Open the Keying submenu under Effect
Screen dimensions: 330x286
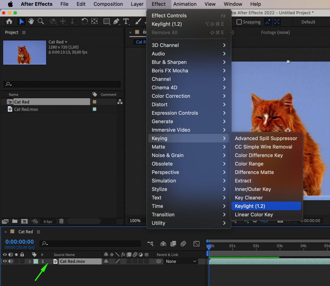[x=160, y=138]
